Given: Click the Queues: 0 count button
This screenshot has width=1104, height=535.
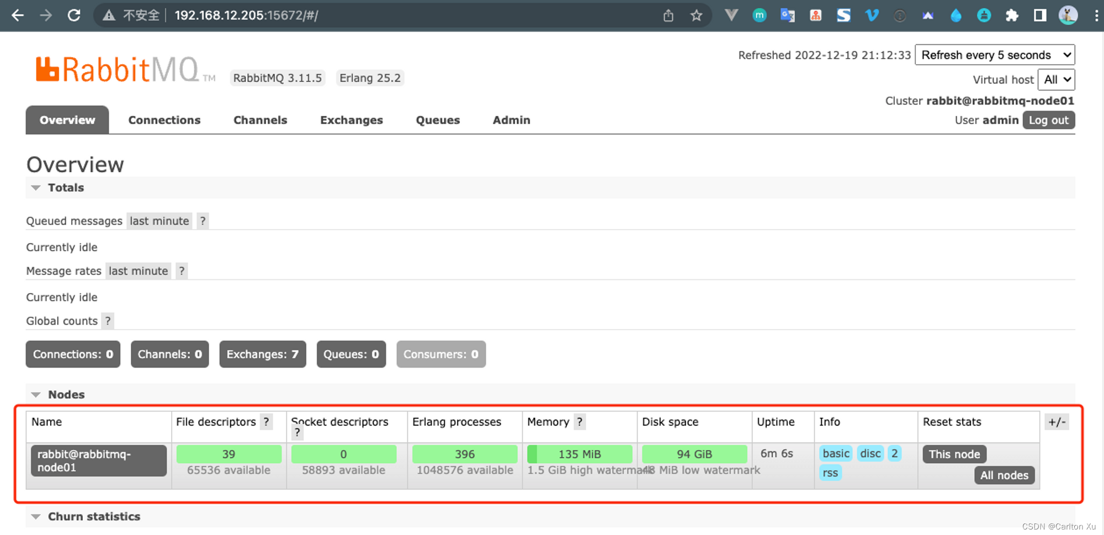Looking at the screenshot, I should pos(351,354).
